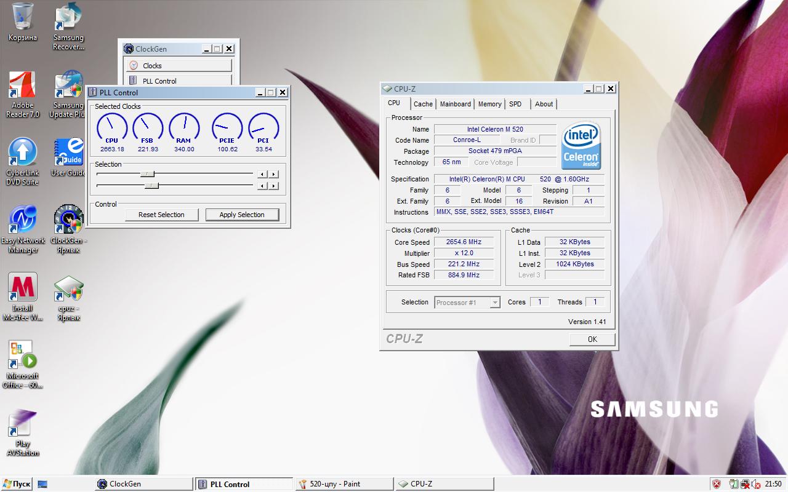Click the Name field Intel Celeron M 520
The image size is (788, 492).
pos(495,129)
